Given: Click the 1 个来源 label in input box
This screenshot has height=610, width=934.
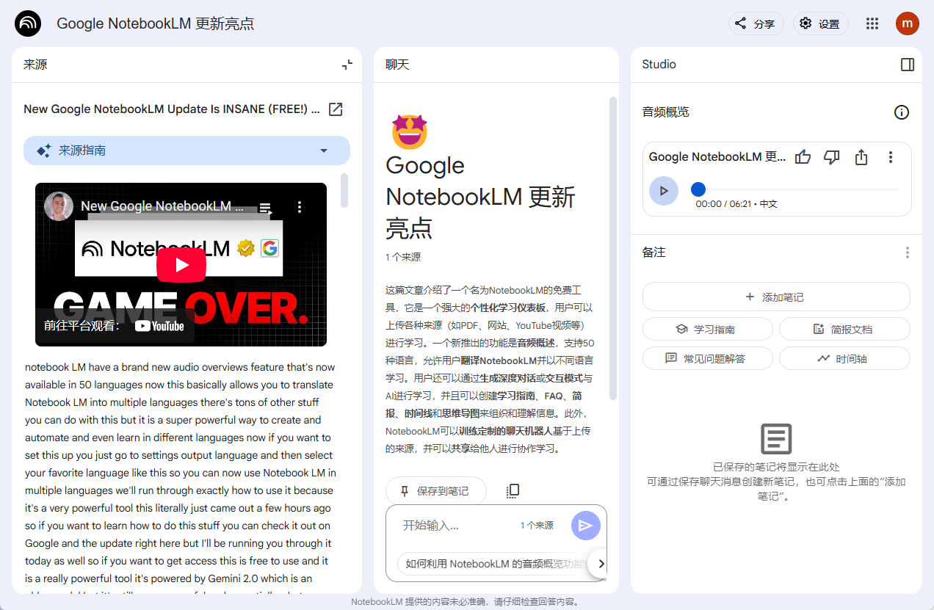Looking at the screenshot, I should pyautogui.click(x=537, y=526).
